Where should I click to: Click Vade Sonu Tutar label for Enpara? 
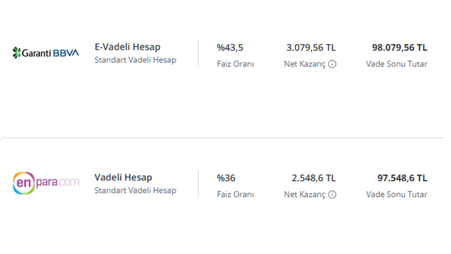point(397,195)
